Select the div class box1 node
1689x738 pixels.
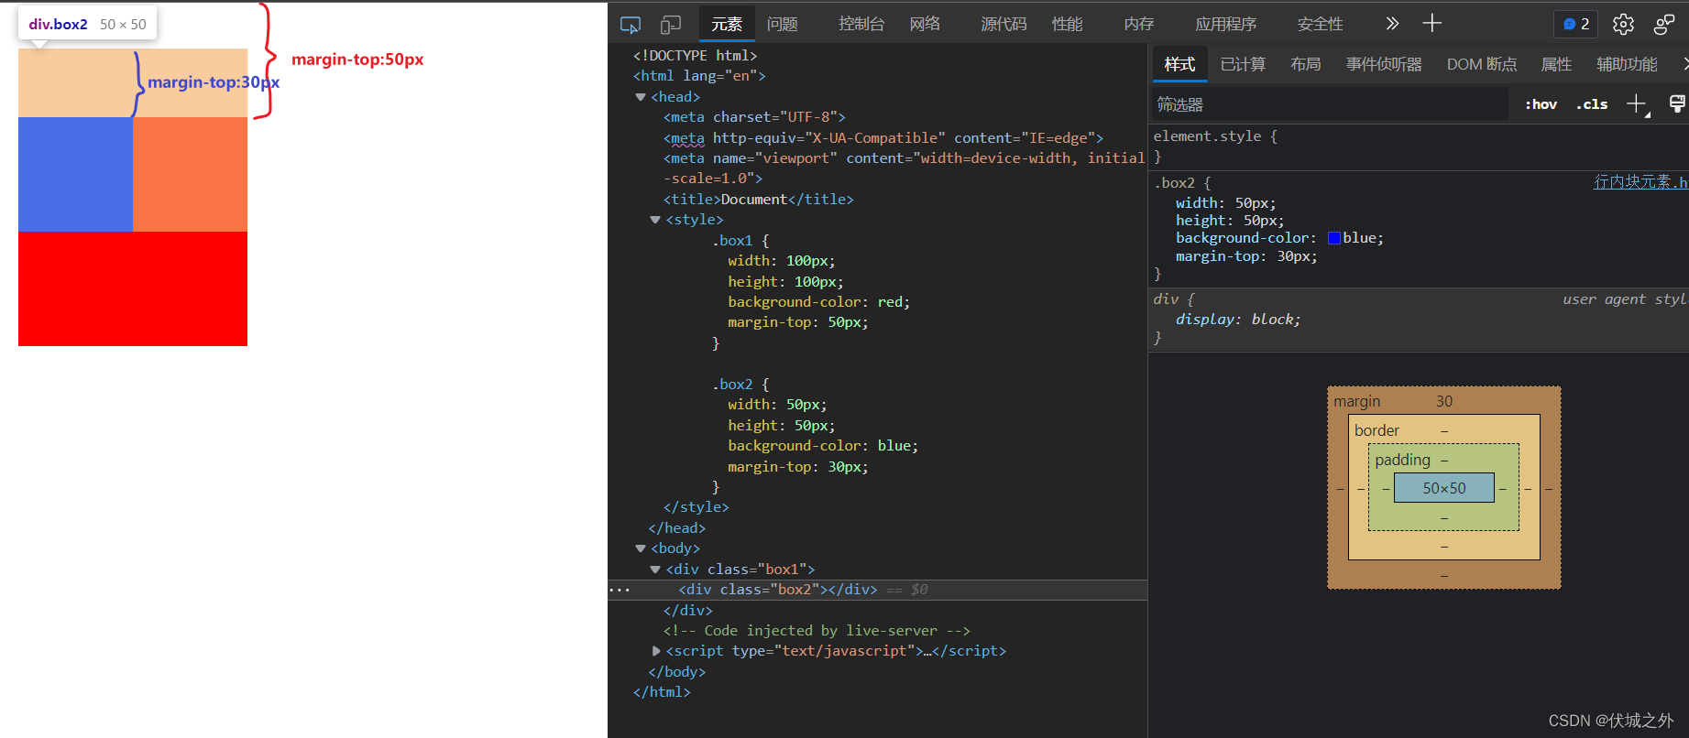point(740,570)
